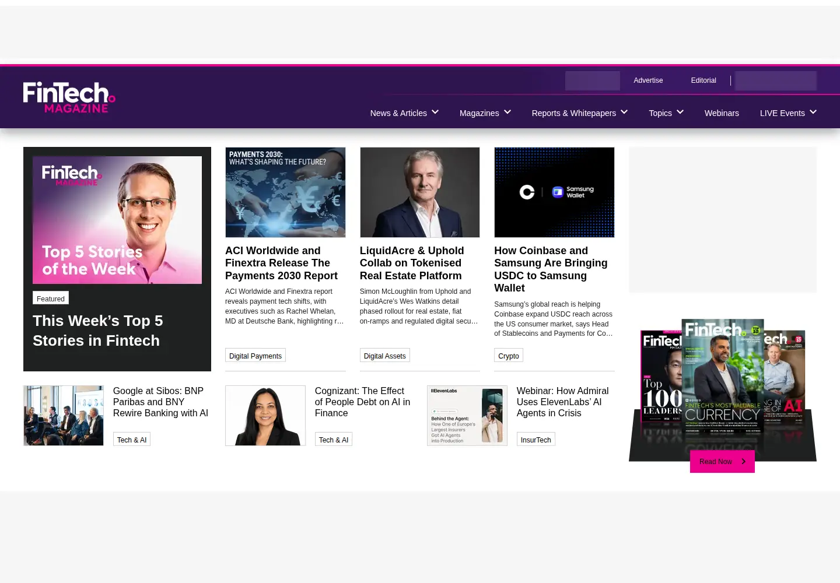The height and width of the screenshot is (583, 840).
Task: Open the News & Articles menu
Action: pos(398,113)
